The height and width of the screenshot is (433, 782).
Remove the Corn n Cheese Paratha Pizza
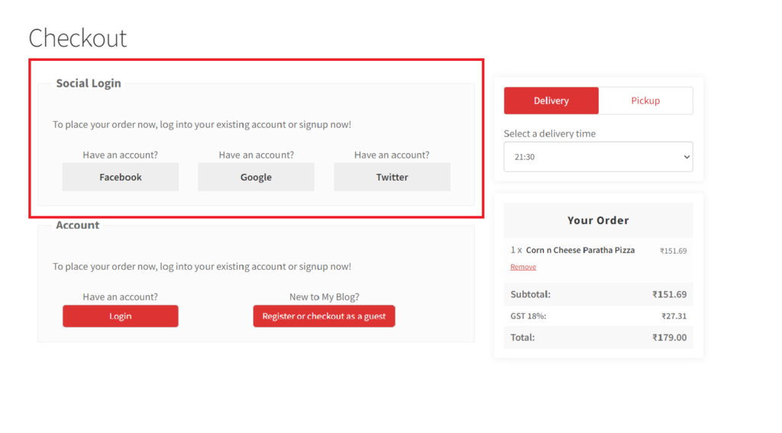pyautogui.click(x=523, y=267)
